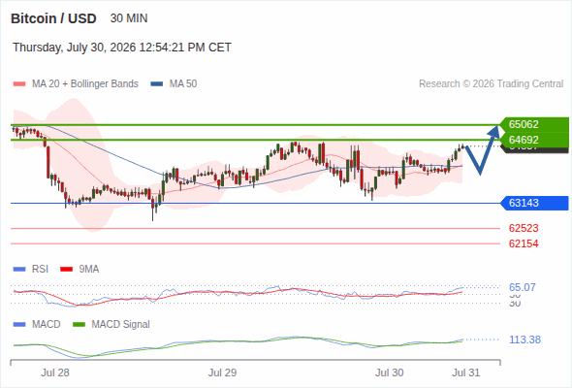Click the blue MA 50 legend swatch
The width and height of the screenshot is (572, 388).
coord(157,84)
